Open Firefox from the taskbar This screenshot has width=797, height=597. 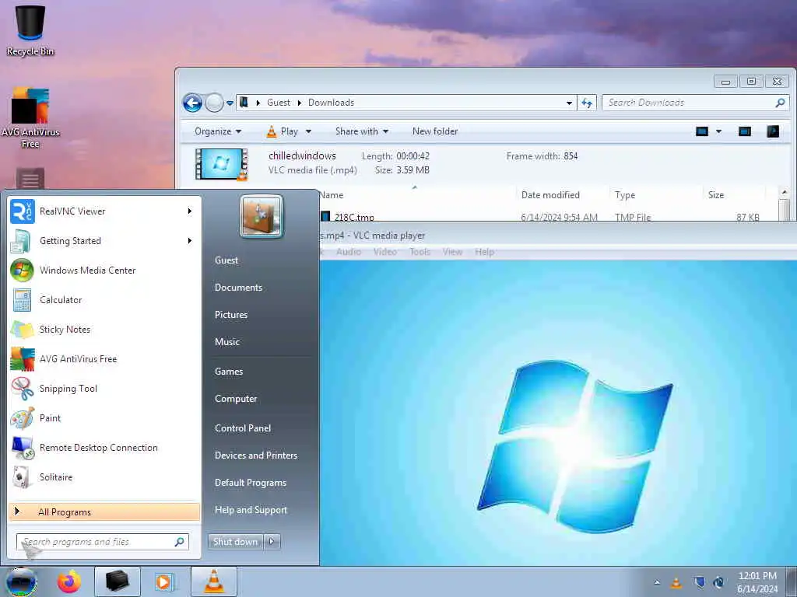pyautogui.click(x=68, y=581)
